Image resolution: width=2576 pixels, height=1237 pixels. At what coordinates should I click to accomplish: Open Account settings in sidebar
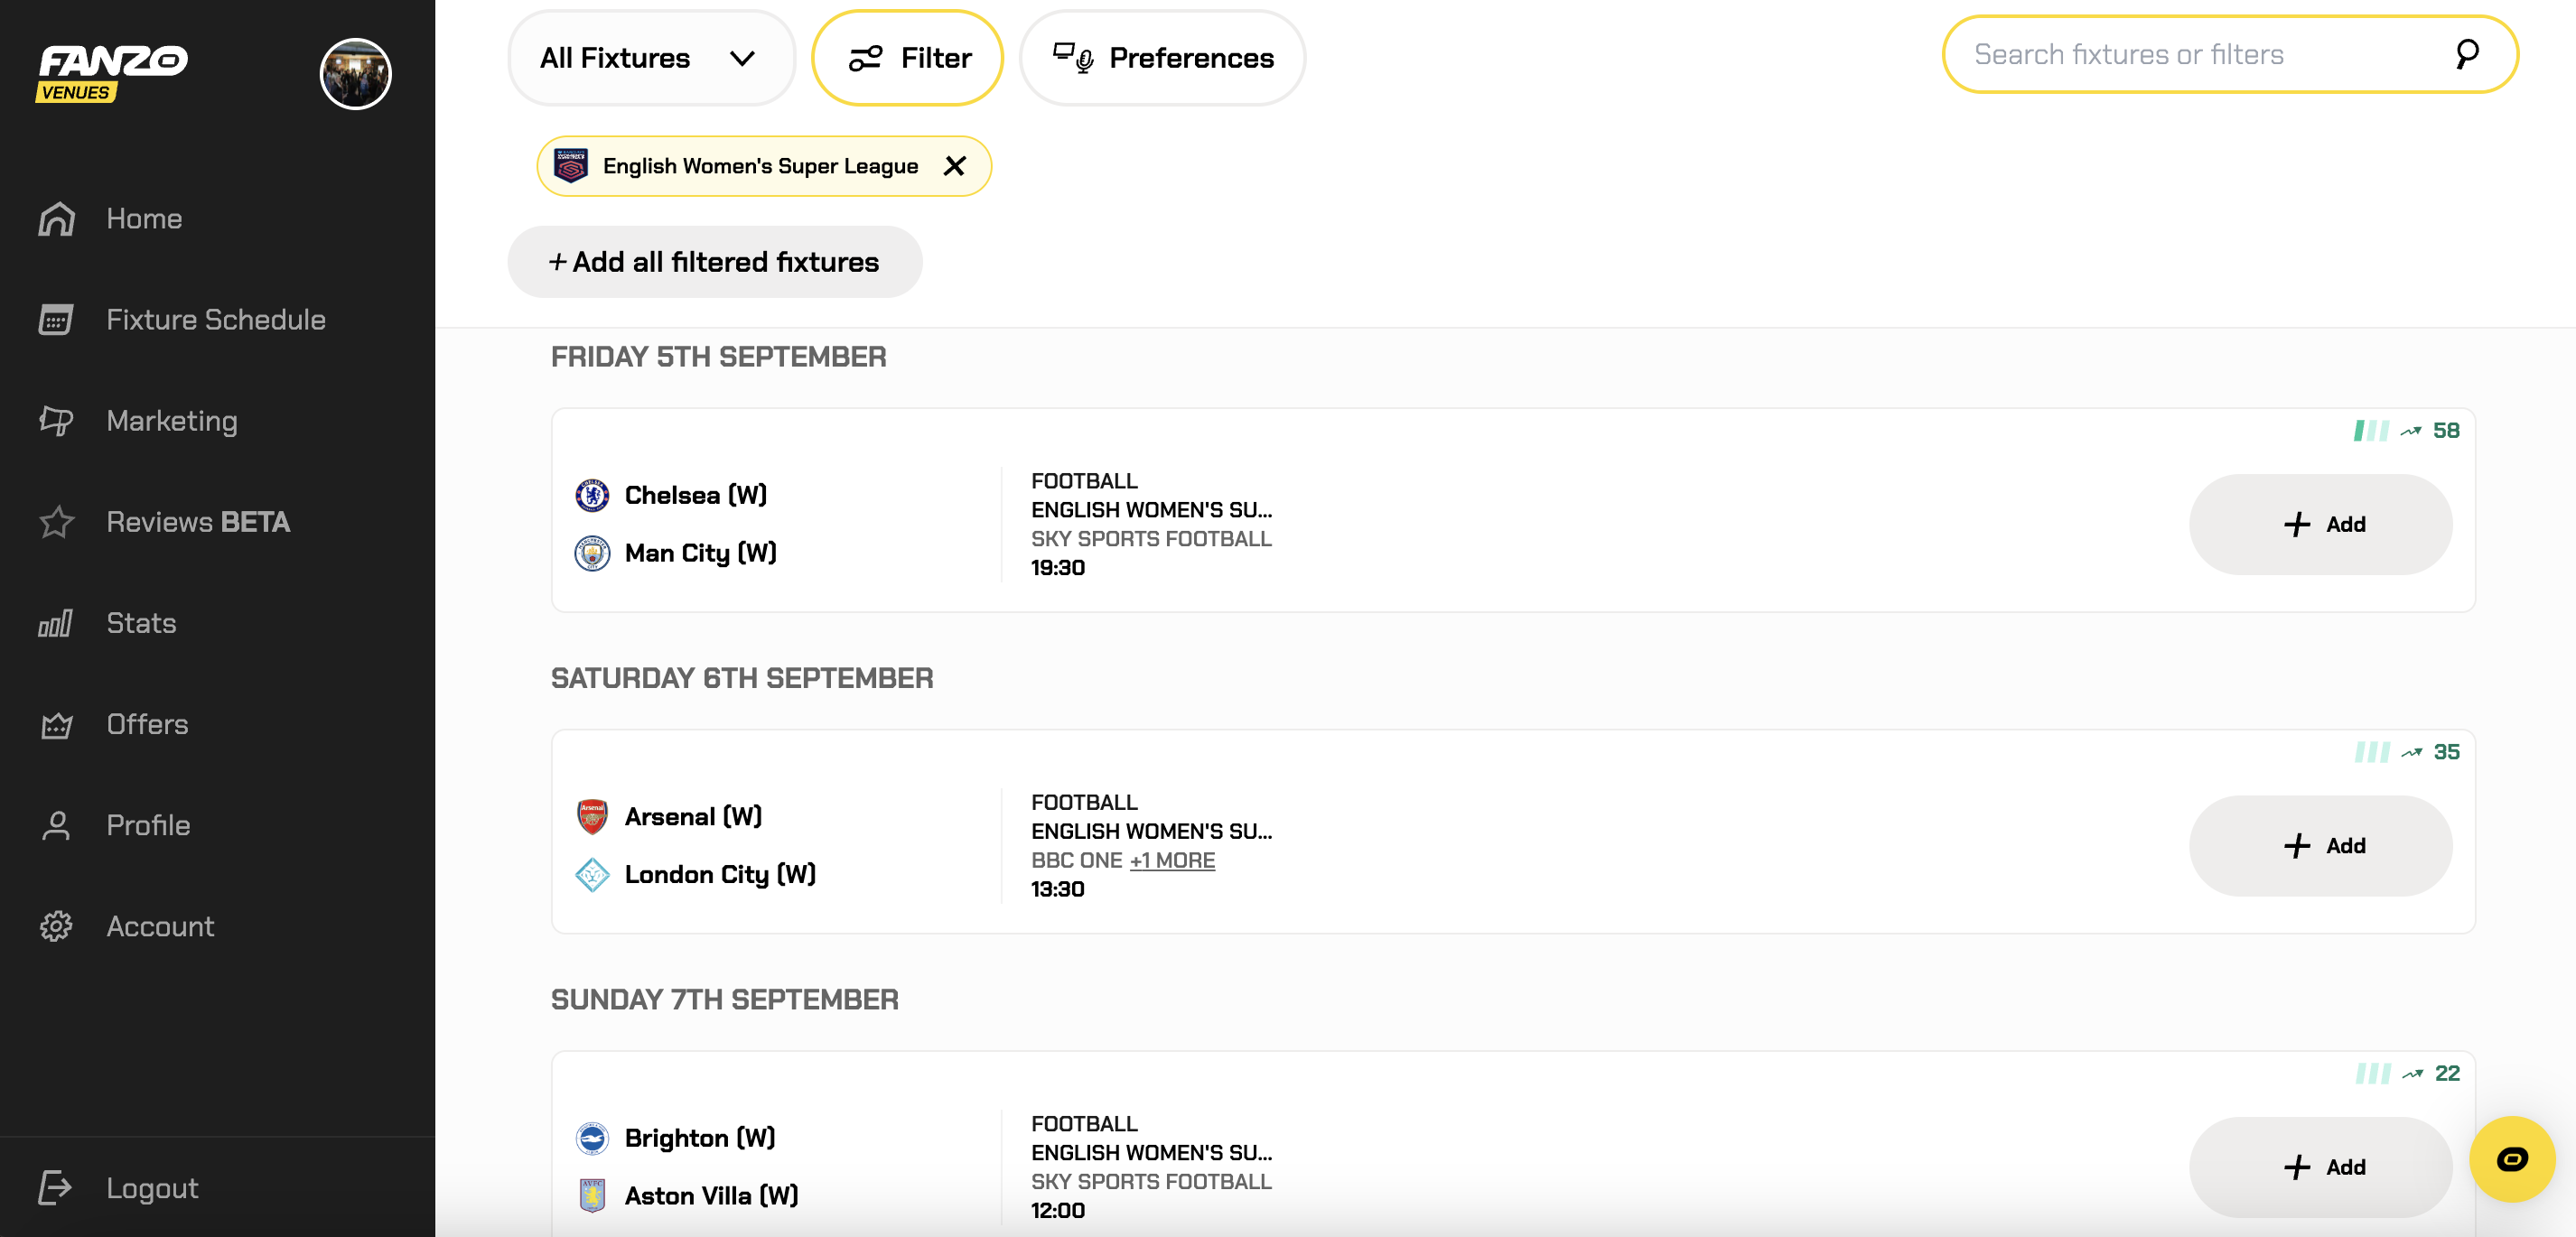[160, 926]
